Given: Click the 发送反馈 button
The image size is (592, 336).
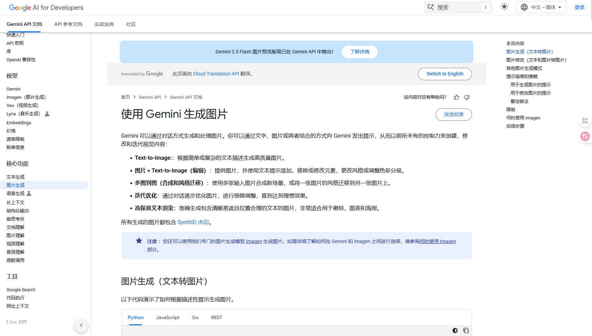Looking at the screenshot, I should (x=454, y=115).
